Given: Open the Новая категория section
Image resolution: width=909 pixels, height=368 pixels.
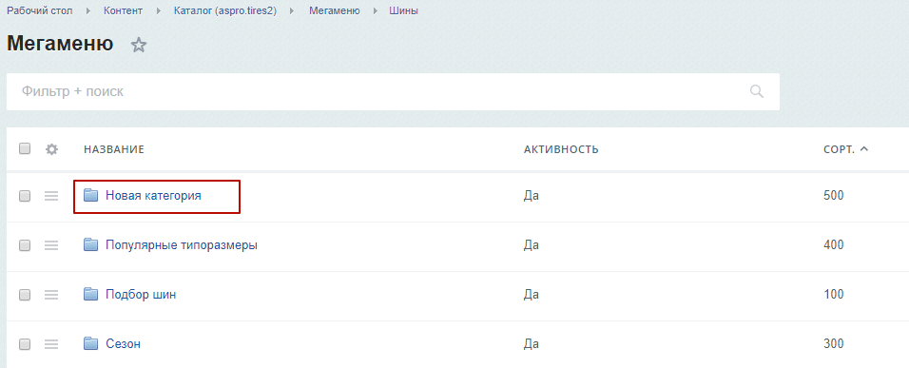Looking at the screenshot, I should point(153,196).
